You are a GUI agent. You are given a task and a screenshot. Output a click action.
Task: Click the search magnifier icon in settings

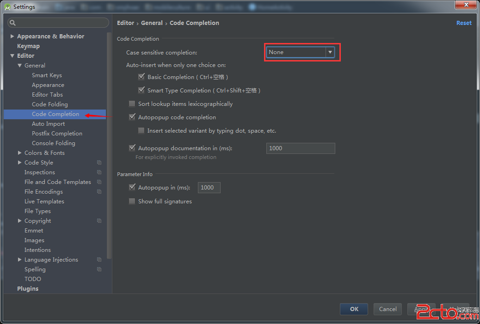12,23
